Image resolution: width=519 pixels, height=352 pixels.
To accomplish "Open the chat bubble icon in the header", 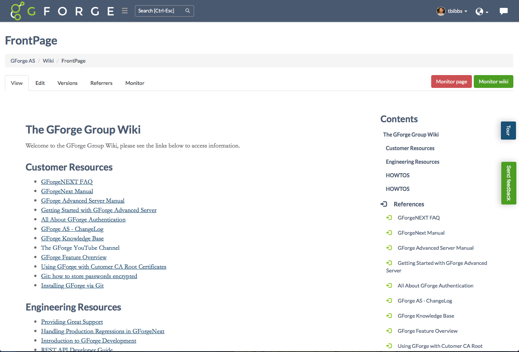I will click(504, 11).
